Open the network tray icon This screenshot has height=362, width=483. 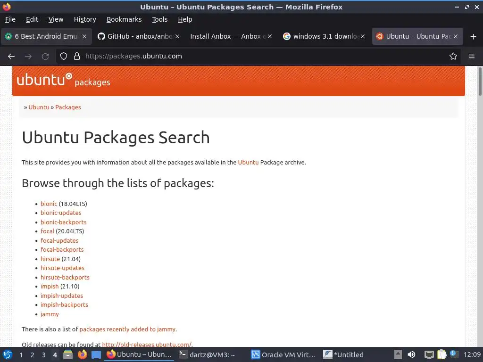[x=429, y=354]
